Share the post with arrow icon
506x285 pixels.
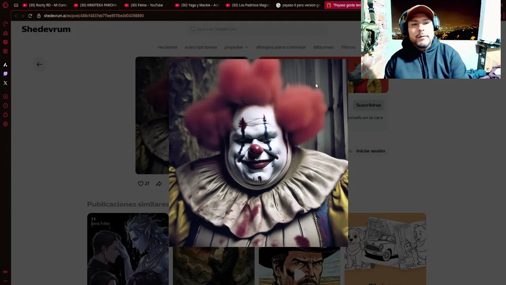pos(159,184)
